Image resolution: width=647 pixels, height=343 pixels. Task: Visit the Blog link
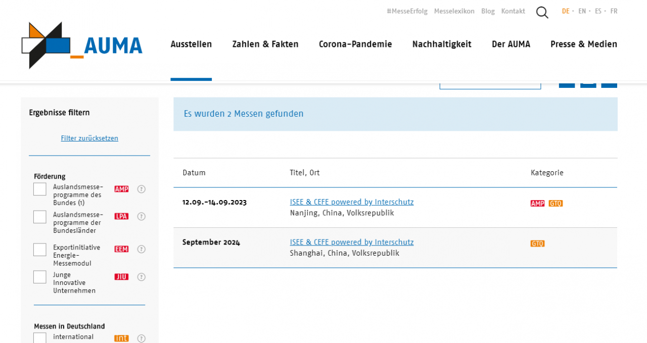tap(488, 11)
